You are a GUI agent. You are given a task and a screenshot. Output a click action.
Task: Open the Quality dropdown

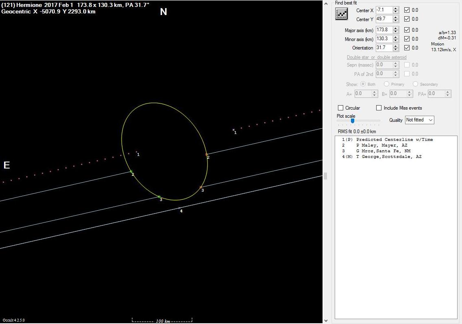coord(419,120)
